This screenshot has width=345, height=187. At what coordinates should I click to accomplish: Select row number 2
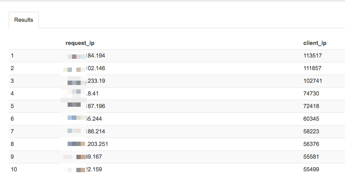point(12,68)
